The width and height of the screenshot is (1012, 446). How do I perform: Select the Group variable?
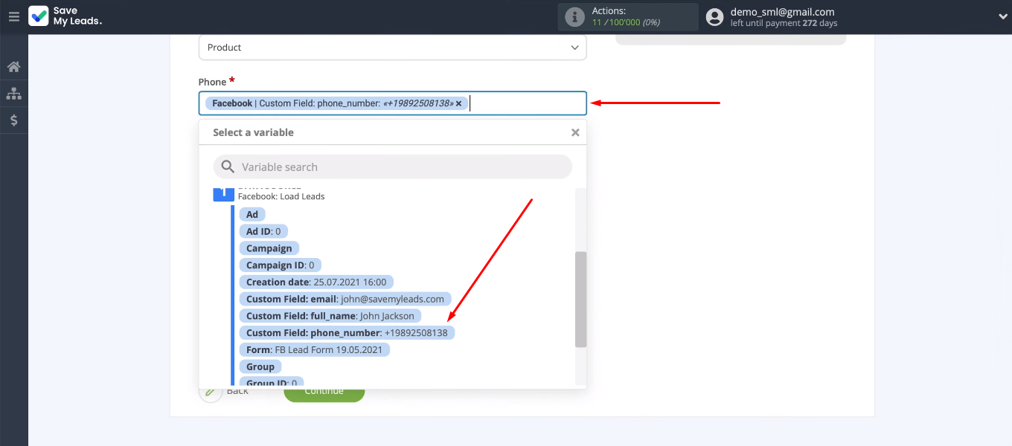[x=260, y=366]
